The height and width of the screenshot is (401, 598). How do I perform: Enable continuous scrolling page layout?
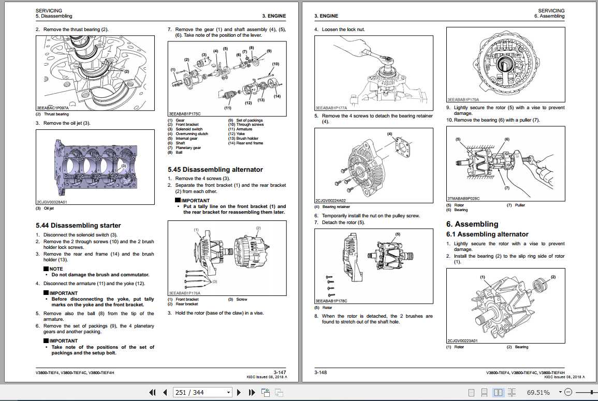(484, 392)
